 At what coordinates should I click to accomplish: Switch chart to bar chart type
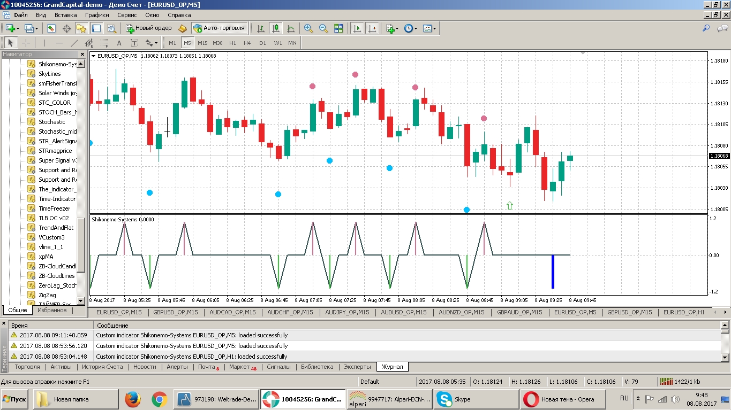[x=261, y=28]
